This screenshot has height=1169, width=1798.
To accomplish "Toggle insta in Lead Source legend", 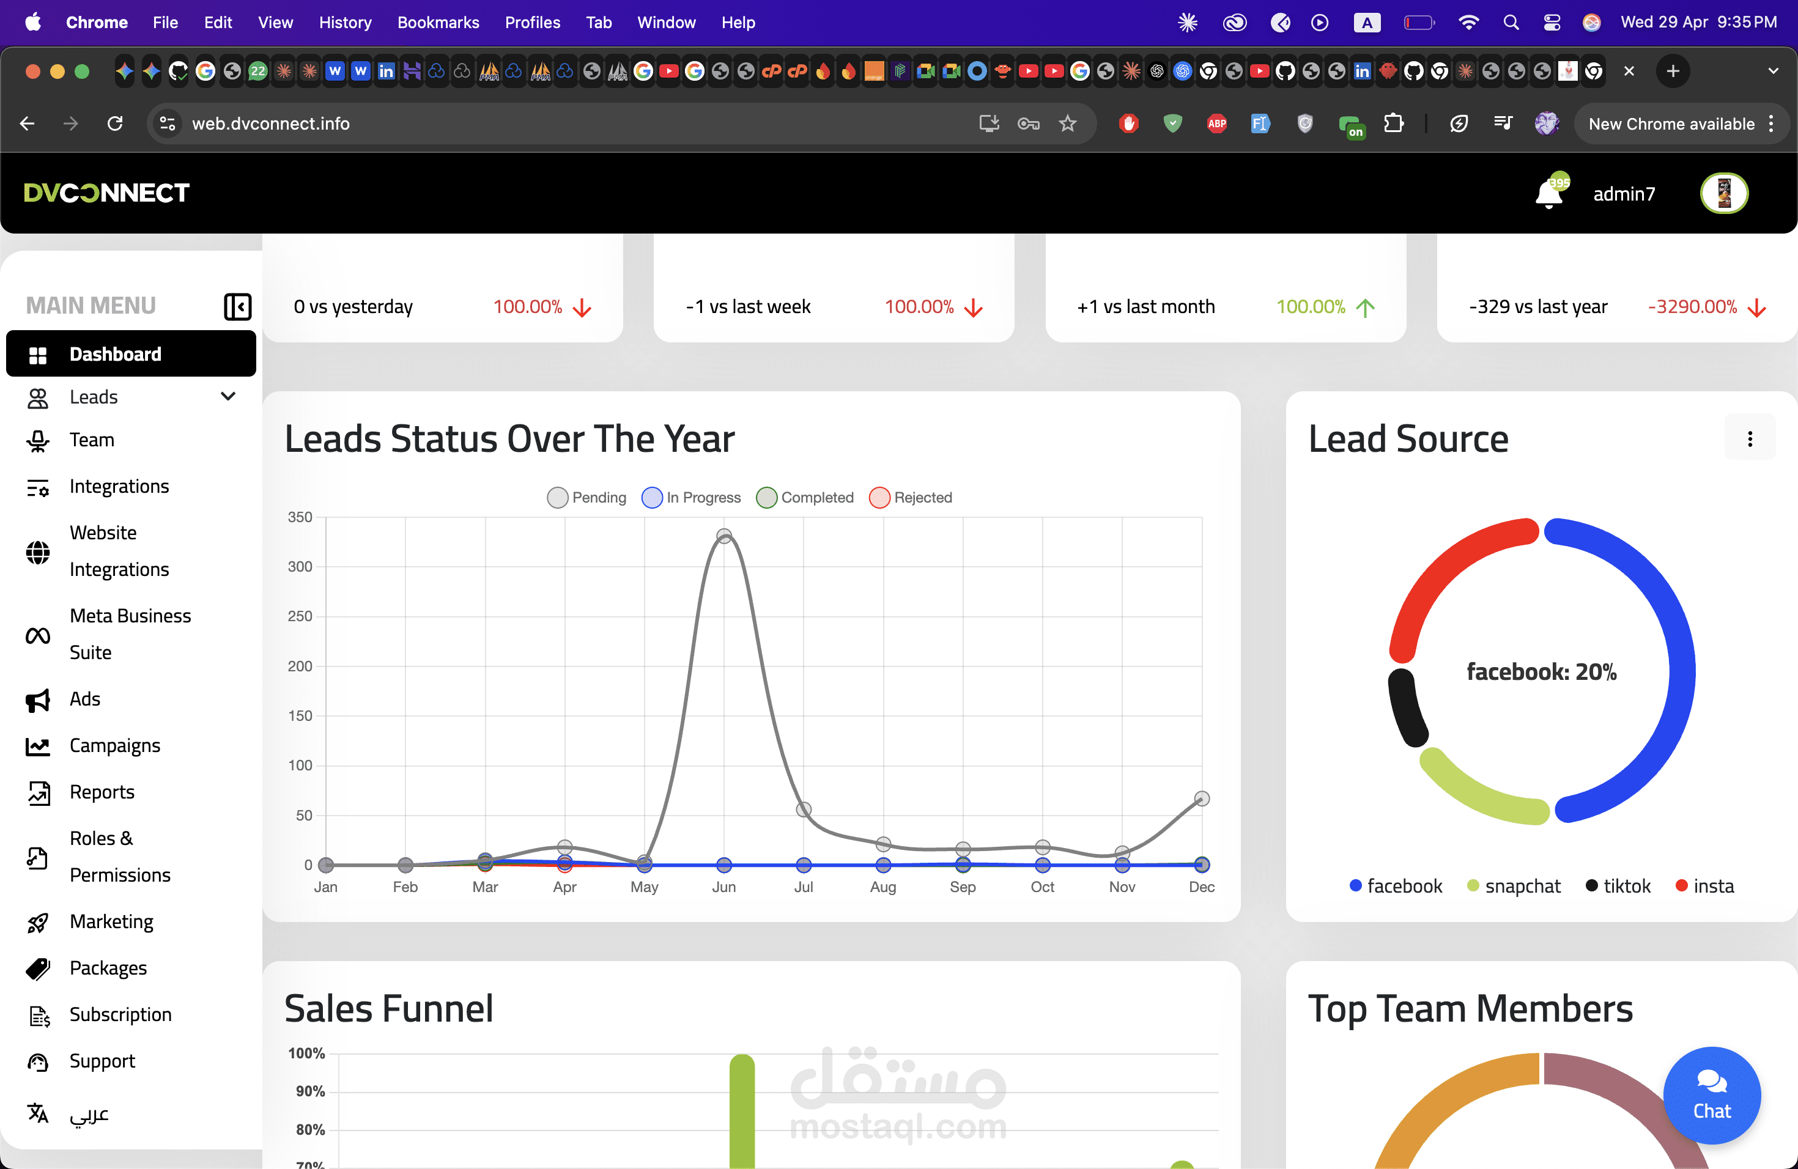I will click(x=1704, y=886).
